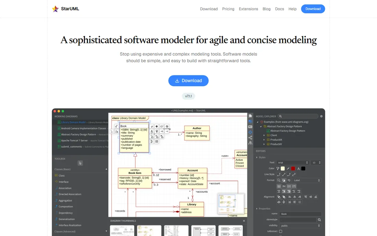Screen dimensions: 377x236
Task: Click the extensions puzzle-piece sidebar icon
Action: [250, 116]
